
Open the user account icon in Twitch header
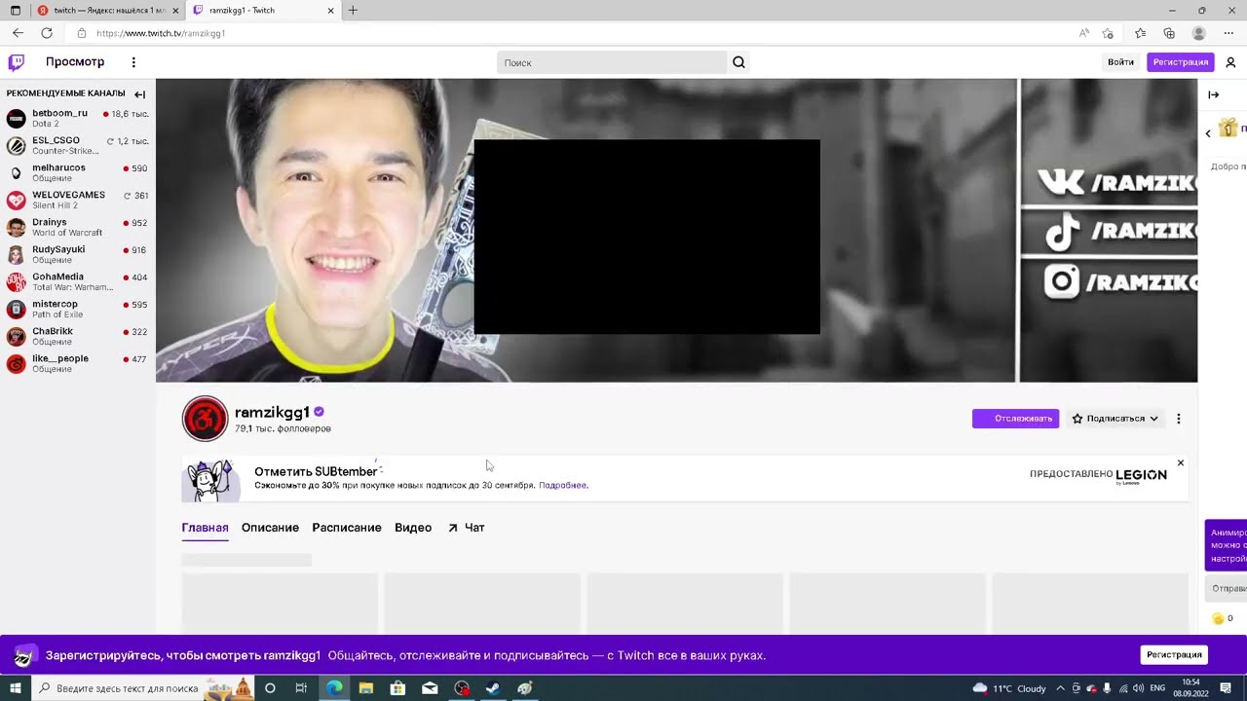1230,62
